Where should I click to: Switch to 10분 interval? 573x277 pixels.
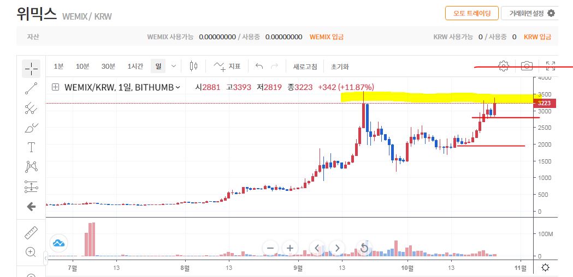pyautogui.click(x=82, y=67)
